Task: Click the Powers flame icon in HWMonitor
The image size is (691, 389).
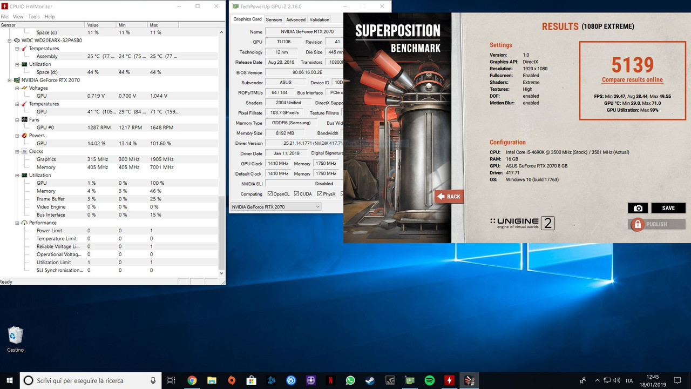Action: pyautogui.click(x=24, y=136)
